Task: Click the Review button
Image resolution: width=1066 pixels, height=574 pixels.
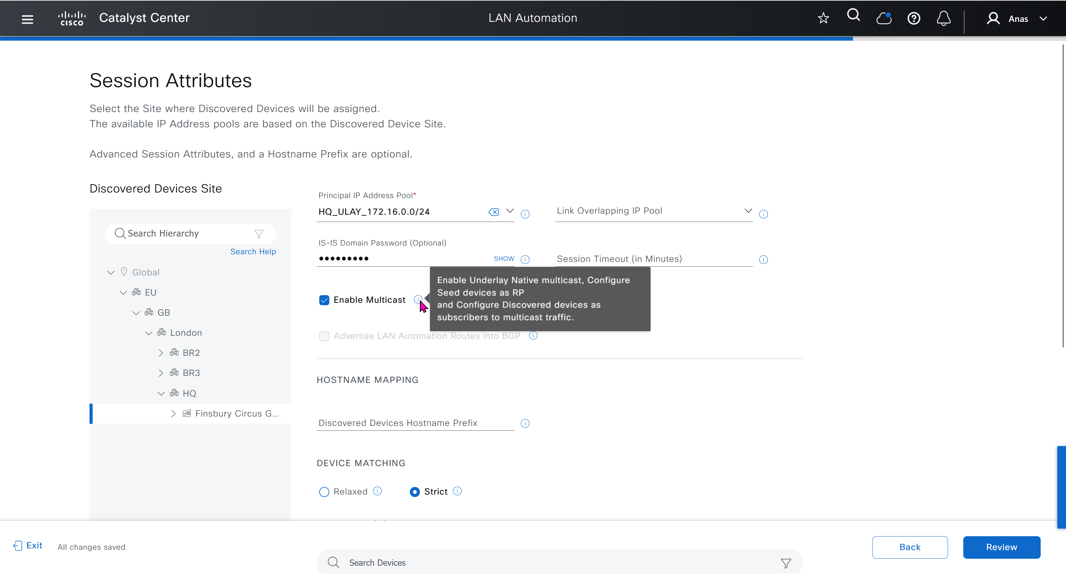Action: click(1001, 547)
